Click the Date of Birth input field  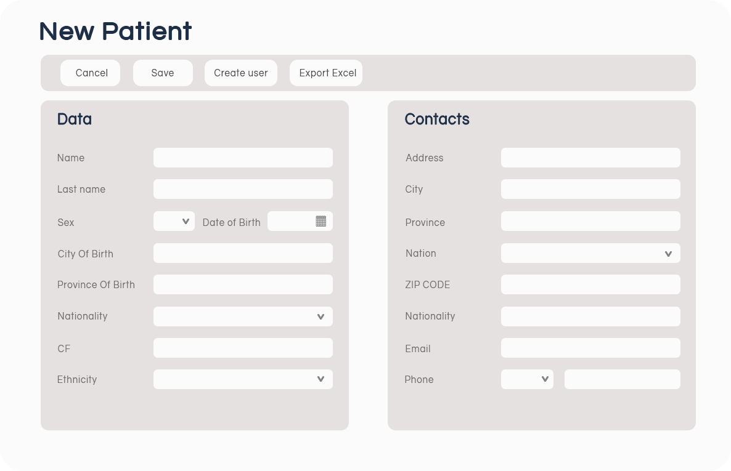pos(291,222)
